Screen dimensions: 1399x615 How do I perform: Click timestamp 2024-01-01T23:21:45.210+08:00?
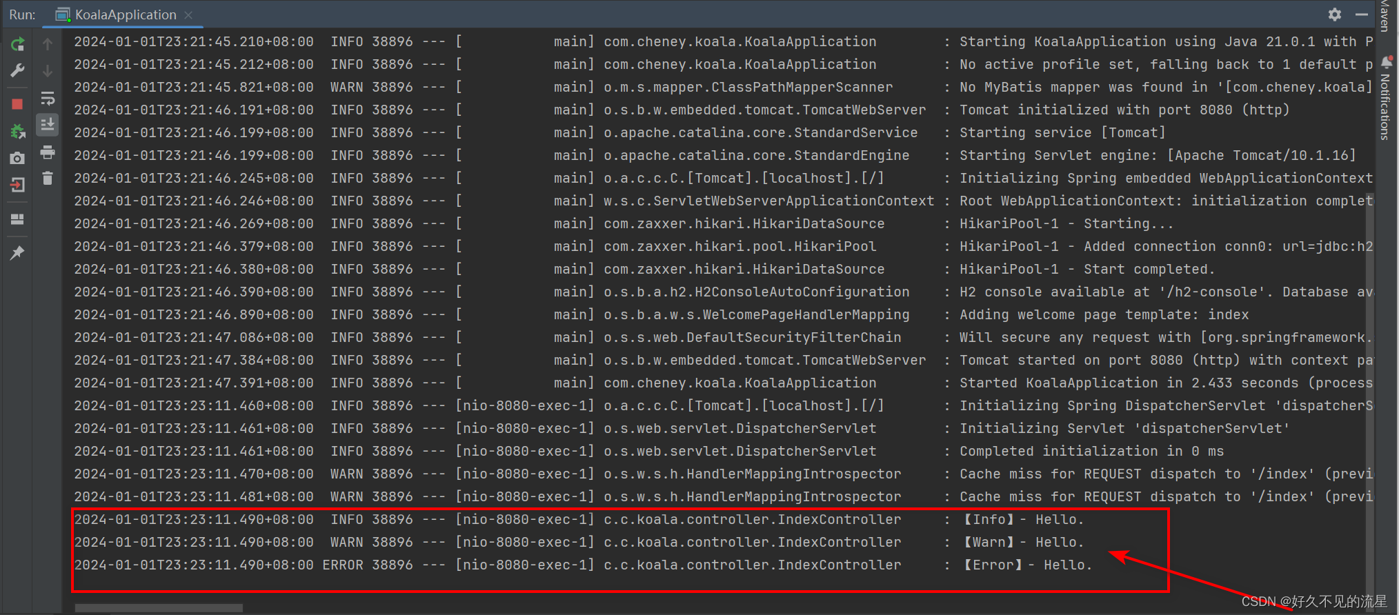pos(194,41)
